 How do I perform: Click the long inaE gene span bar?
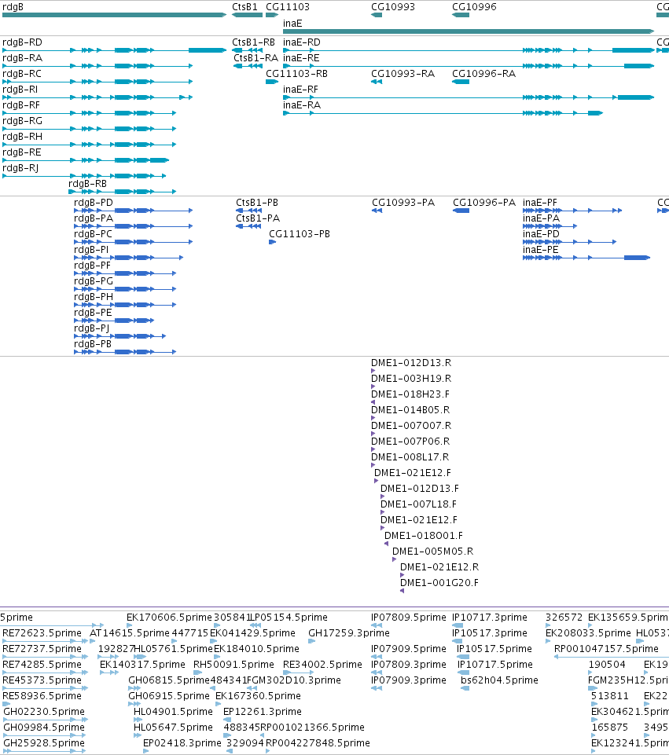click(x=469, y=31)
